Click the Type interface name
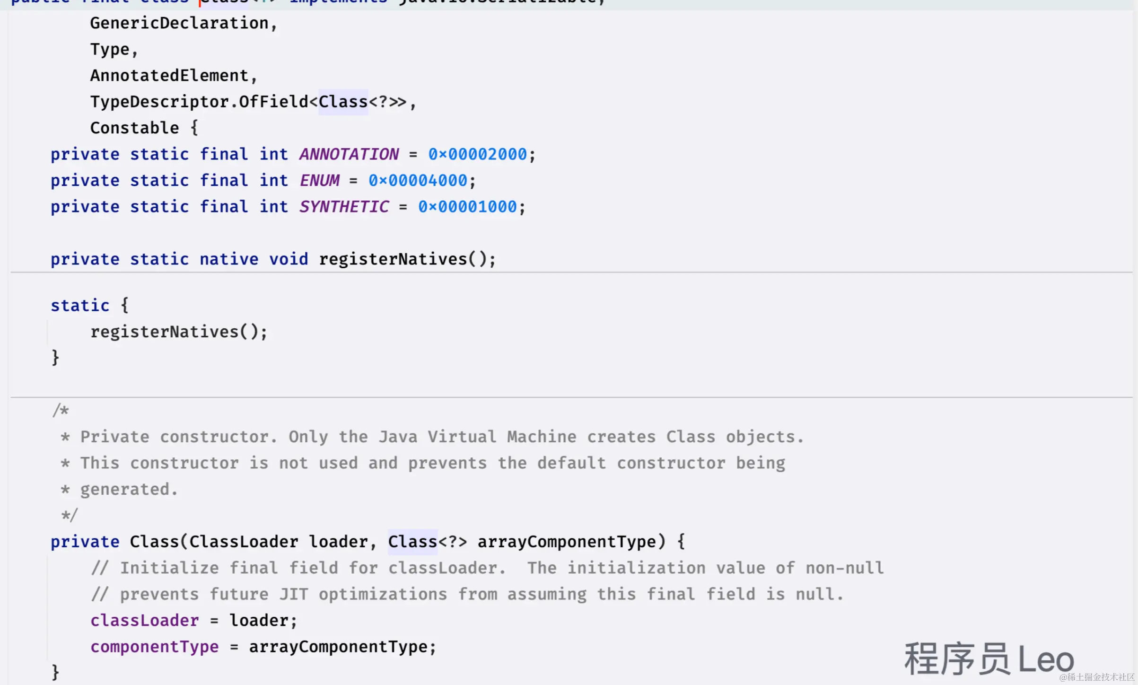Screen dimensions: 1138x685 click(110, 50)
